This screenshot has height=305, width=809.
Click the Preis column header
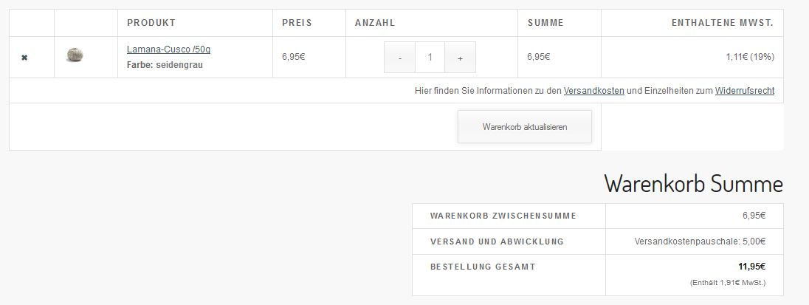click(297, 23)
